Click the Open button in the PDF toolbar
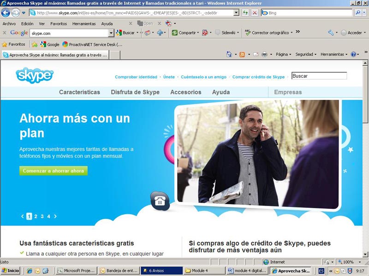 [x=145, y=23]
